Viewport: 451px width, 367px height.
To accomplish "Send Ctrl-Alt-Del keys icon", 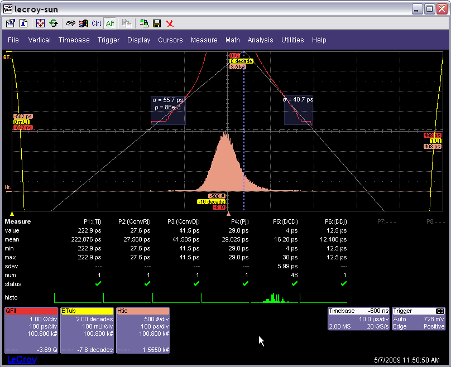I will click(70, 23).
